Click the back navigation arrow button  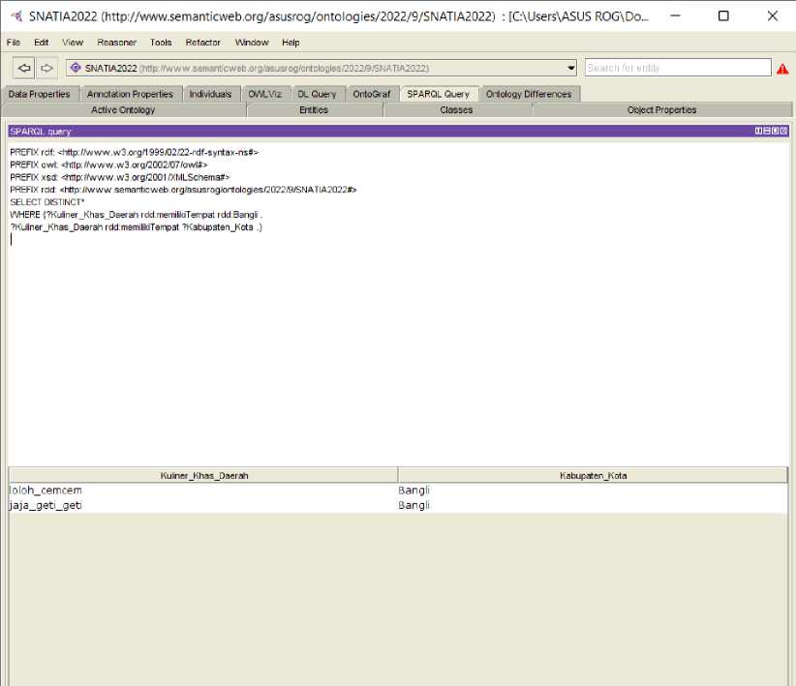coord(24,68)
